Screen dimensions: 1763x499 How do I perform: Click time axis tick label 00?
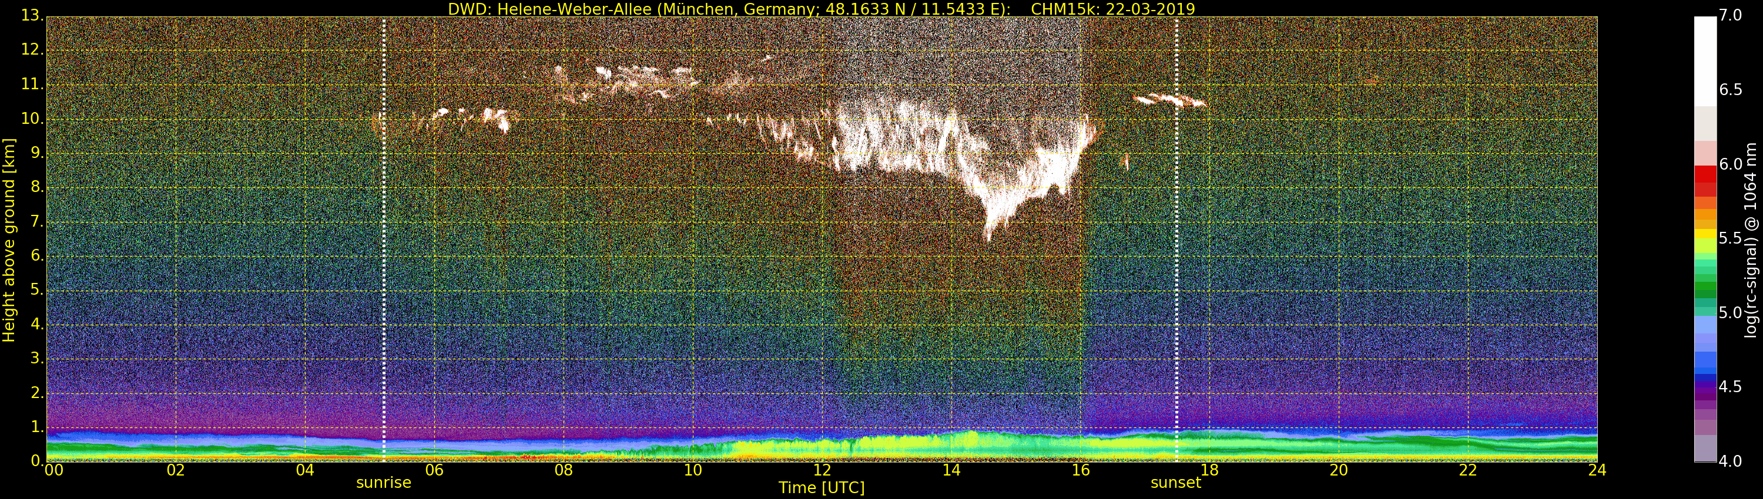tap(53, 470)
